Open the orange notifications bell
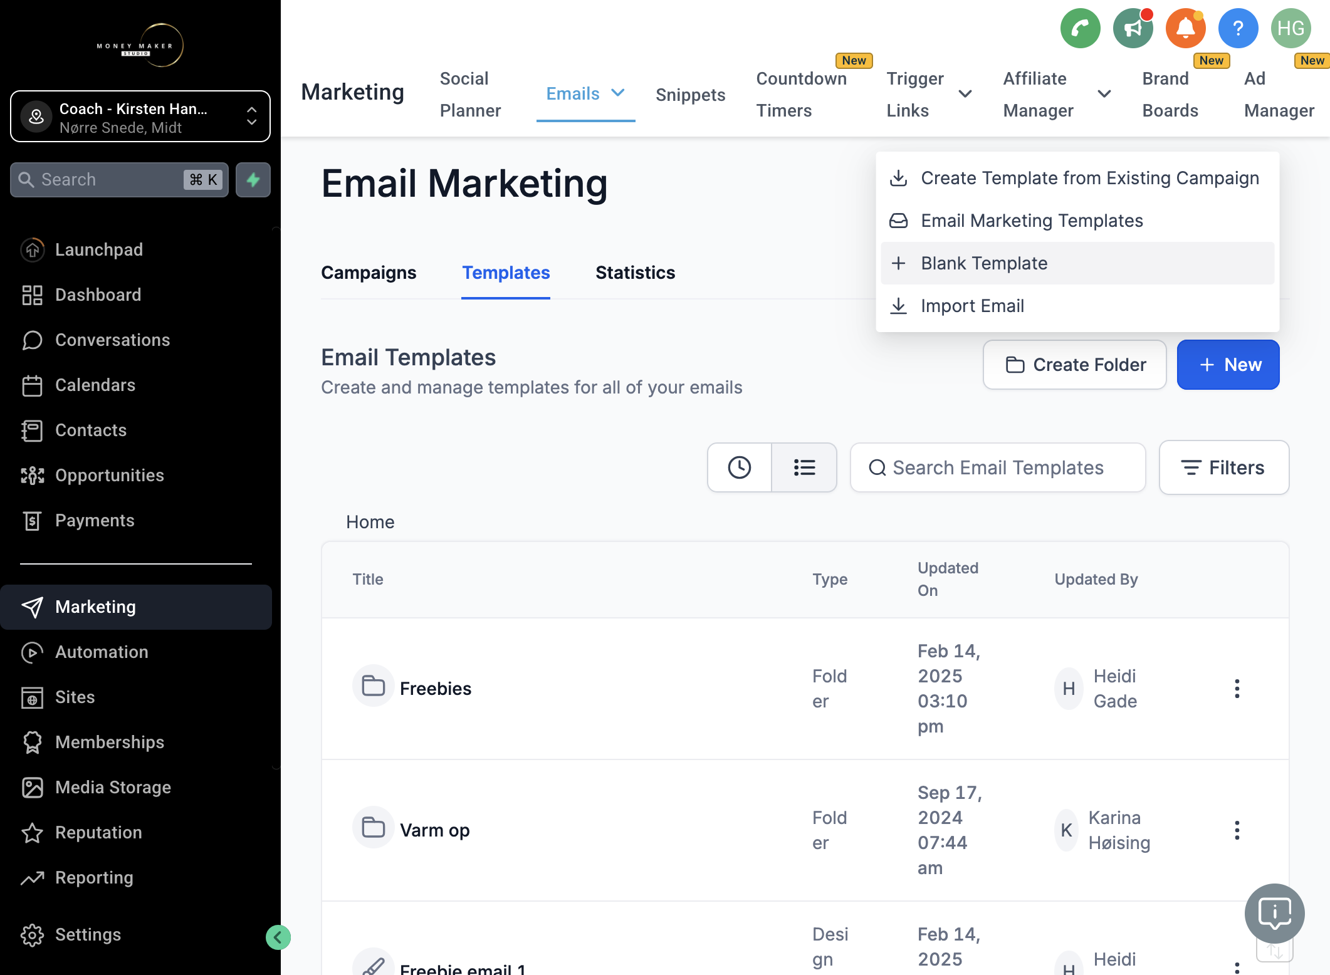This screenshot has width=1330, height=975. pos(1185,28)
